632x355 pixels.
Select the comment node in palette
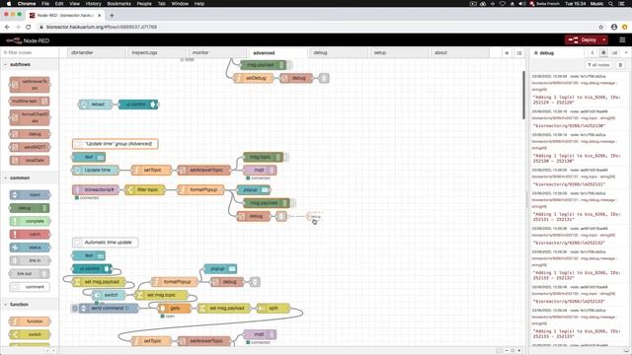[x=30, y=287]
